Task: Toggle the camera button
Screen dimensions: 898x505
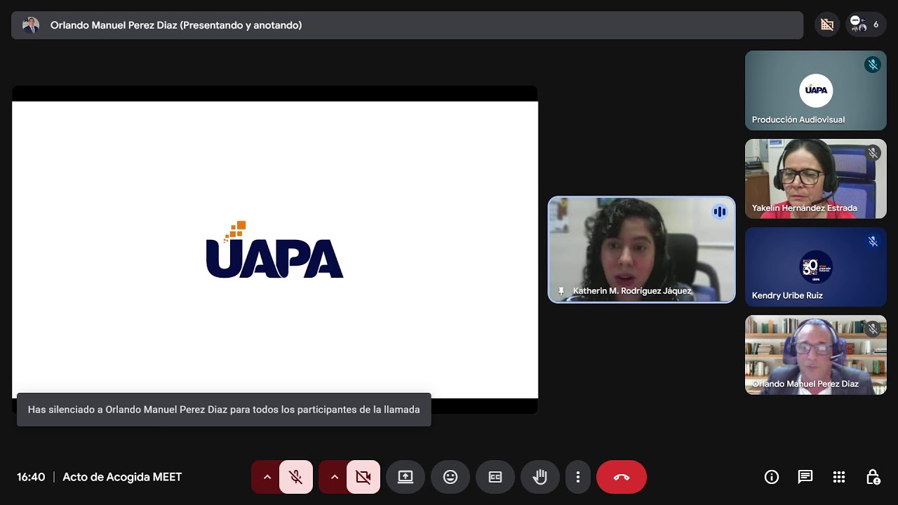Action: click(x=363, y=477)
